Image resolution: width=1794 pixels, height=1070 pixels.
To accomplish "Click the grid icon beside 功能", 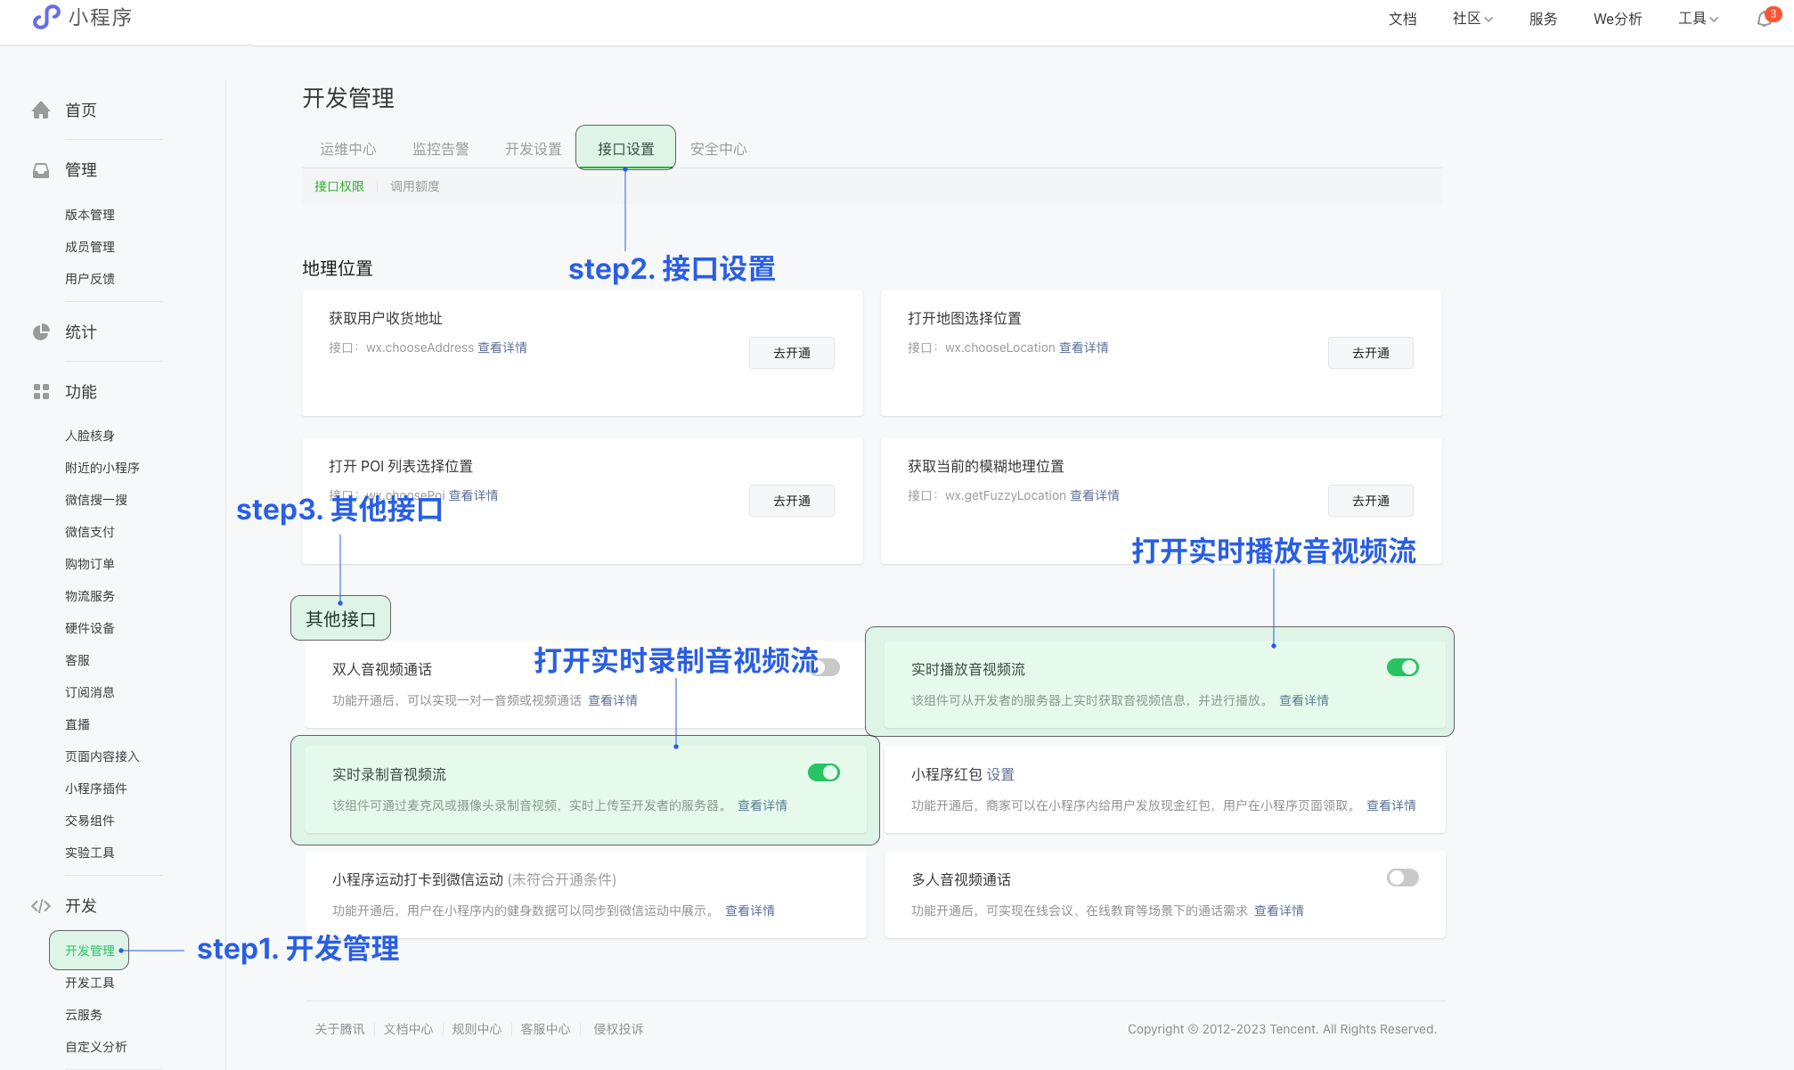I will [41, 392].
